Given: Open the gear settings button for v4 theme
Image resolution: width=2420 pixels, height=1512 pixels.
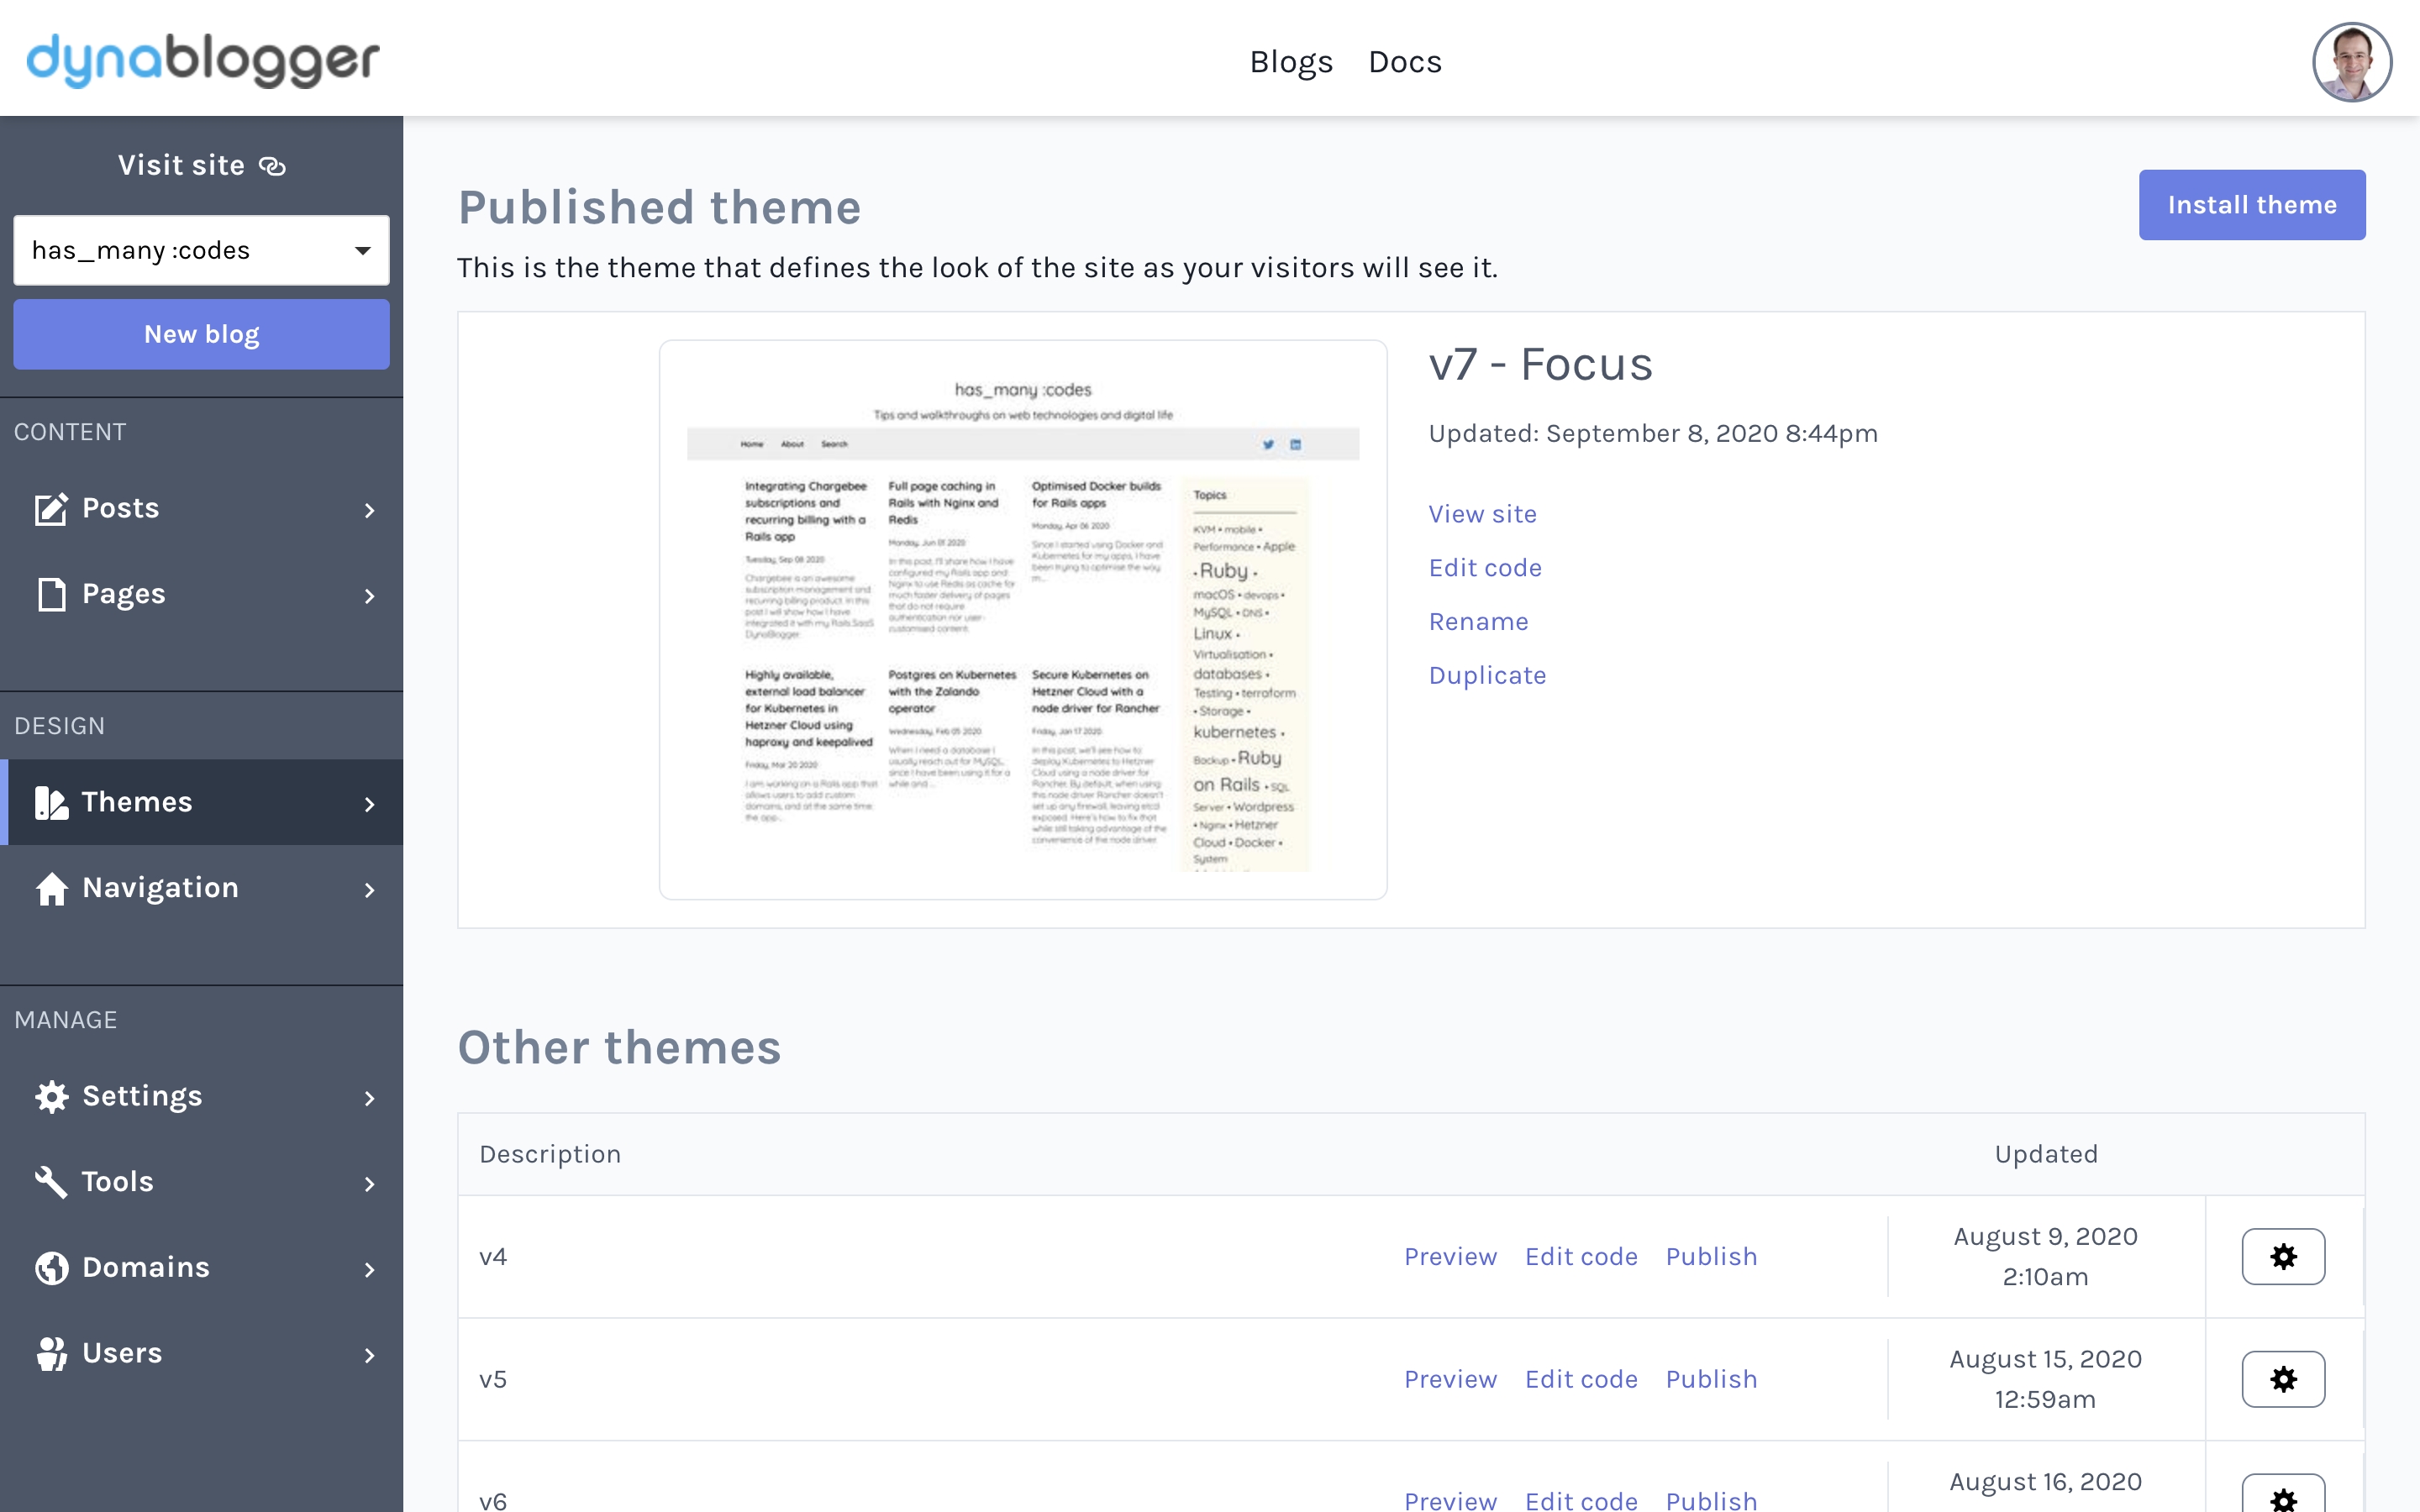Looking at the screenshot, I should click(2283, 1256).
